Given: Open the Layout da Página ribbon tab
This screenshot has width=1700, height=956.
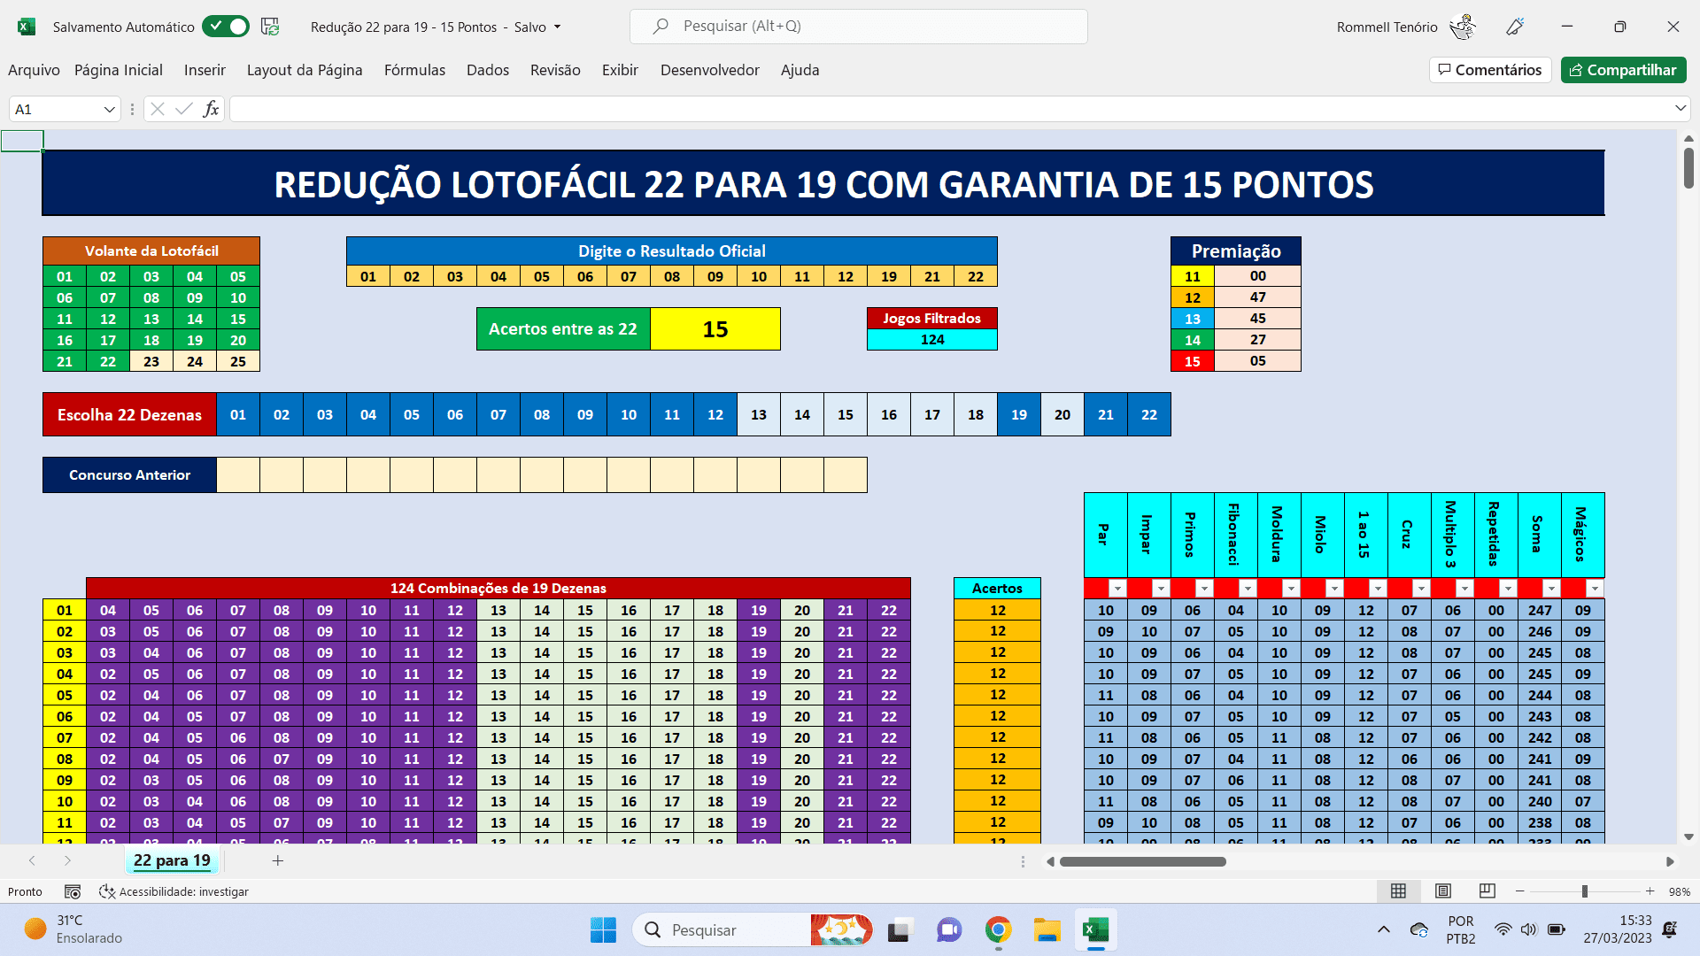Looking at the screenshot, I should click(x=305, y=70).
